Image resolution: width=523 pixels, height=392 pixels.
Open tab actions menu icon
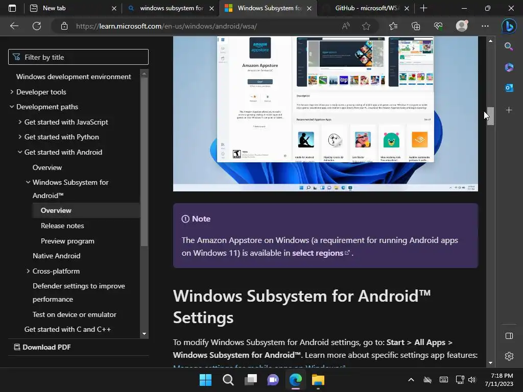coord(12,8)
